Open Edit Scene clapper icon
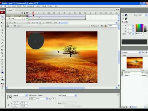The height and width of the screenshot is (111, 148). tap(102, 26)
